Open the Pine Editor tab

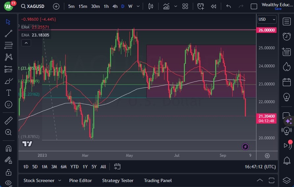pyautogui.click(x=80, y=180)
